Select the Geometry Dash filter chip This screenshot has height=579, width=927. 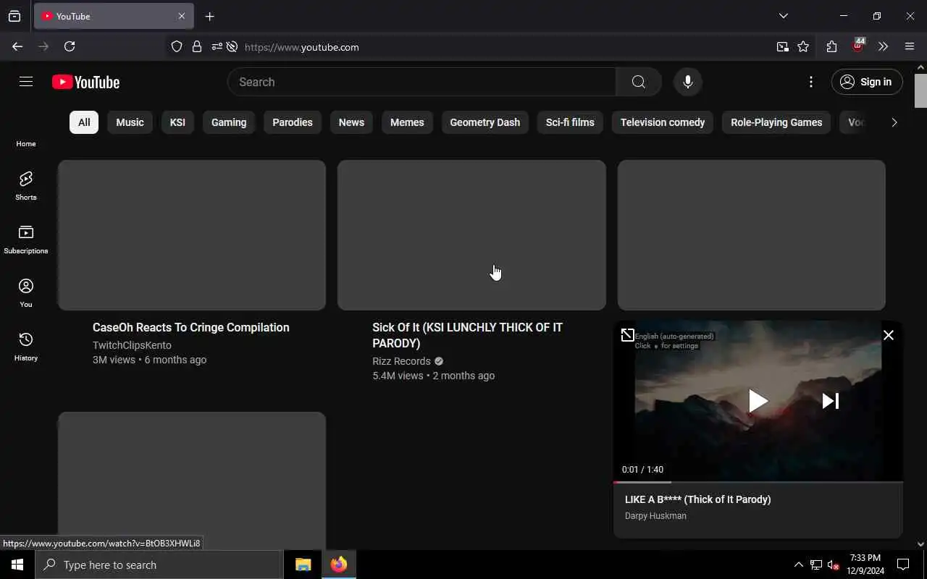(x=485, y=122)
